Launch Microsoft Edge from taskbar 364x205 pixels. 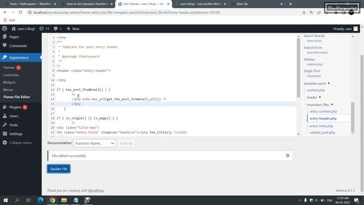[40, 200]
